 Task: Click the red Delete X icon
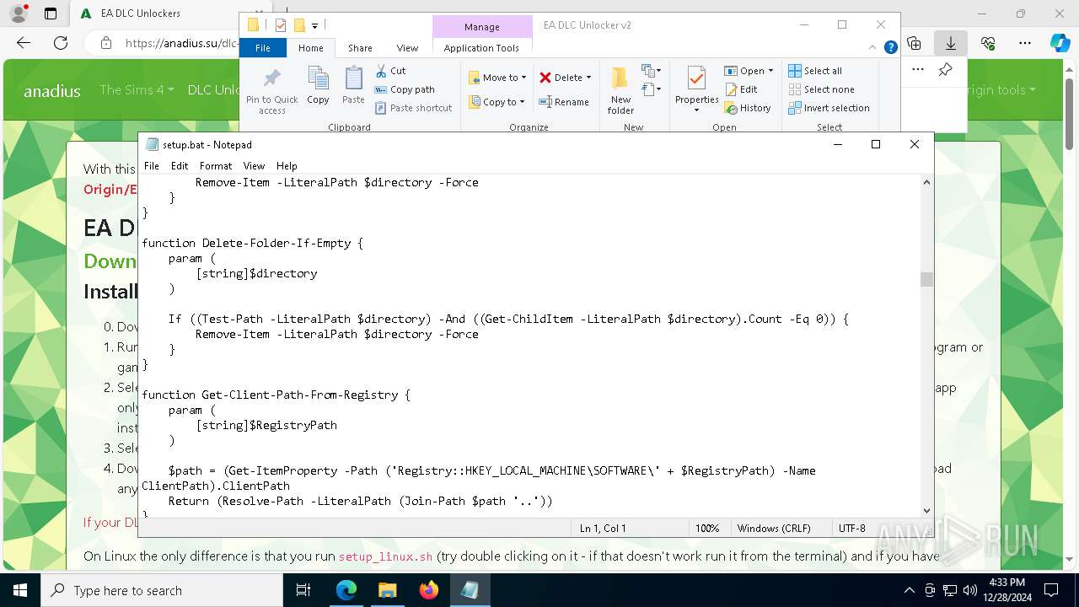[x=545, y=78]
